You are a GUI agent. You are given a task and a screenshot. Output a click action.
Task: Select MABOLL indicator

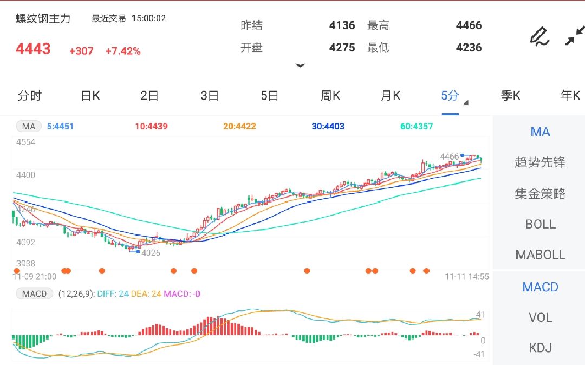[x=540, y=255]
